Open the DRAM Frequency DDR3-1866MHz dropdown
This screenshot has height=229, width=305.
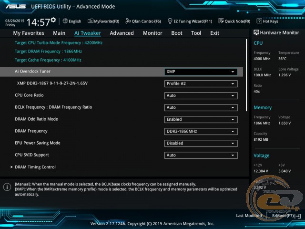pyautogui.click(x=201, y=131)
